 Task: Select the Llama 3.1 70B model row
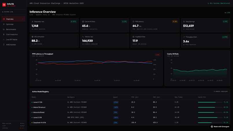[x=130, y=102]
